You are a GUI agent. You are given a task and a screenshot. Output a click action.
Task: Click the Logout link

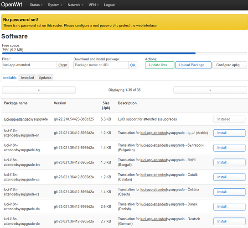tap(109, 5)
